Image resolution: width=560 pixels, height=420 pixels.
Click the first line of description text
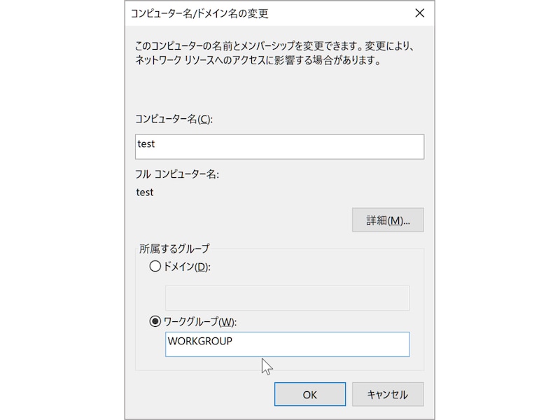[276, 47]
